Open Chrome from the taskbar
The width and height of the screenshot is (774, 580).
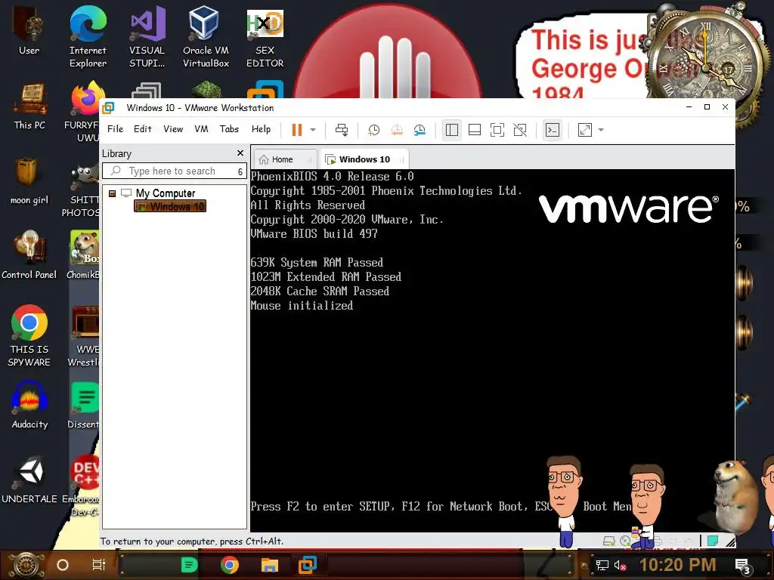click(230, 565)
